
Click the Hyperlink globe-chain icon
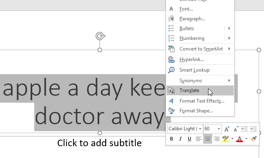point(171,59)
